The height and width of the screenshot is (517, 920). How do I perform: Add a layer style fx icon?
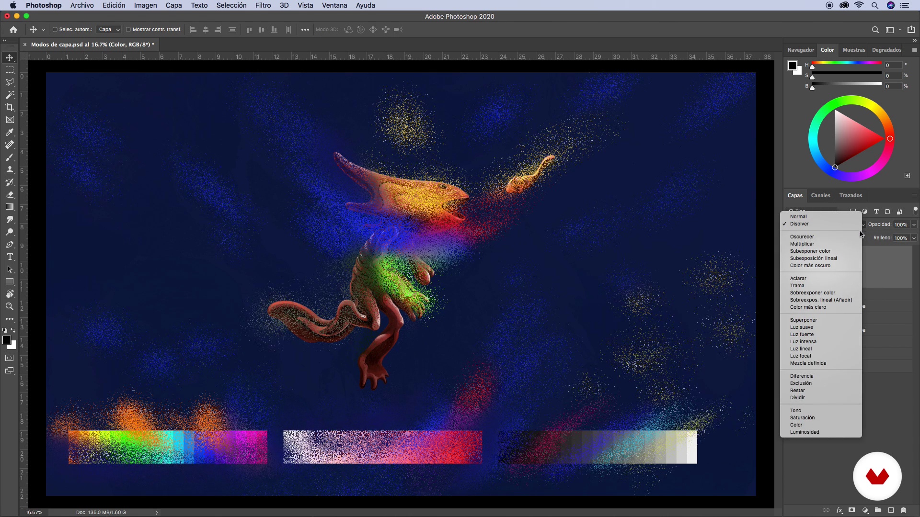pos(839,510)
